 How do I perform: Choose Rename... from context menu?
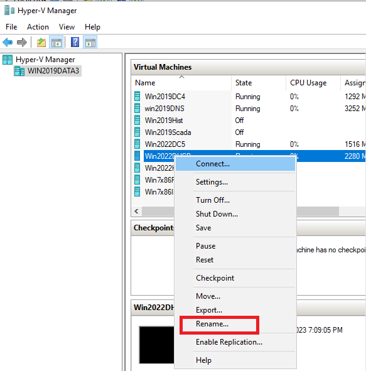(235, 324)
